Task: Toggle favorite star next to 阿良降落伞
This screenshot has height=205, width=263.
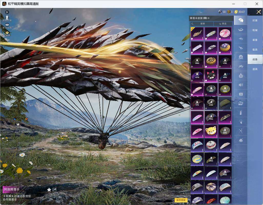Action: (49, 190)
